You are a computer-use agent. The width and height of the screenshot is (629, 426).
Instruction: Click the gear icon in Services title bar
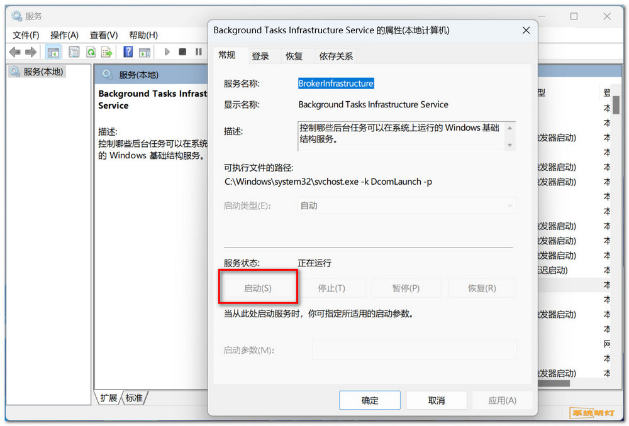tap(16, 16)
